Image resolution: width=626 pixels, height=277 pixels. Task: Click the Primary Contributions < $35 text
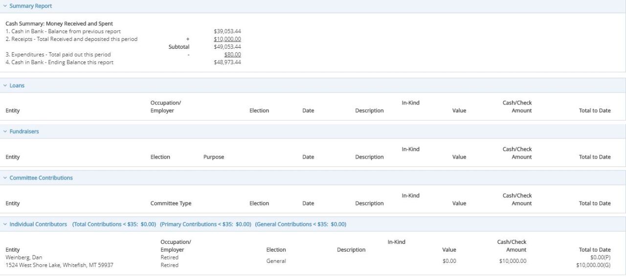(205, 224)
